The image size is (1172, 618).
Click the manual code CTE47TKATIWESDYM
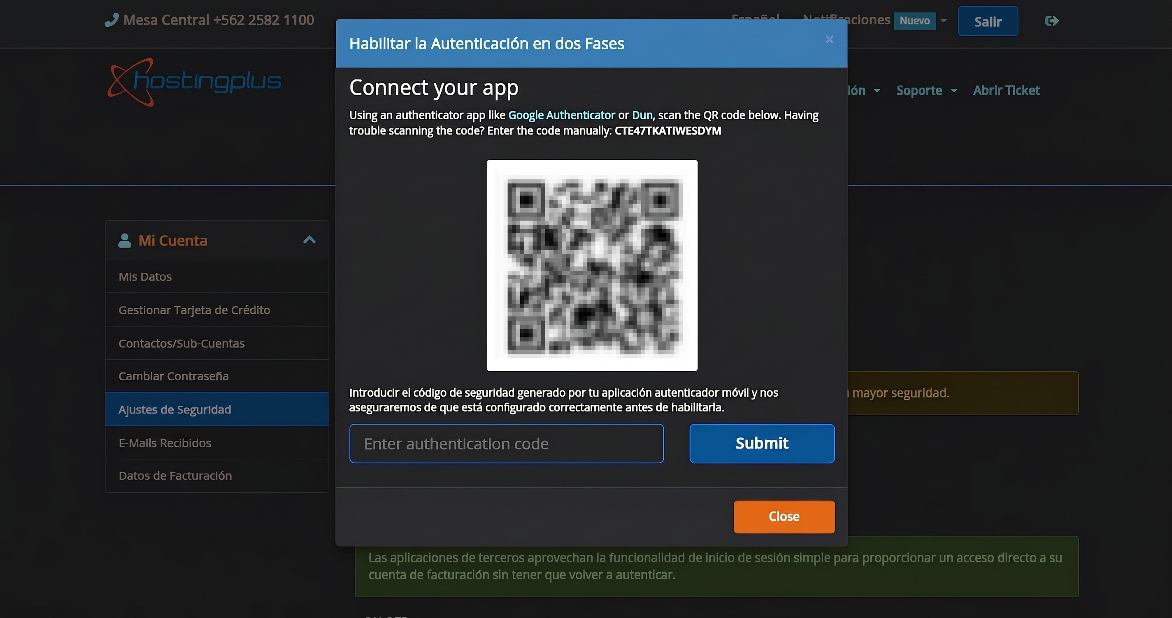click(x=667, y=131)
